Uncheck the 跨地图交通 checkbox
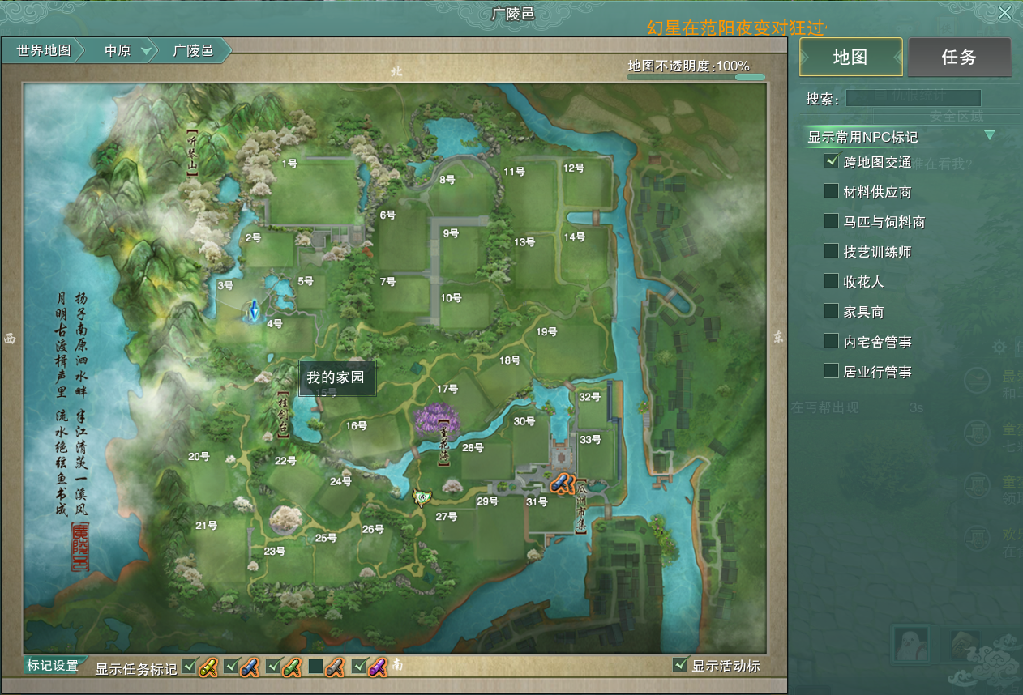Image resolution: width=1023 pixels, height=695 pixels. [831, 161]
